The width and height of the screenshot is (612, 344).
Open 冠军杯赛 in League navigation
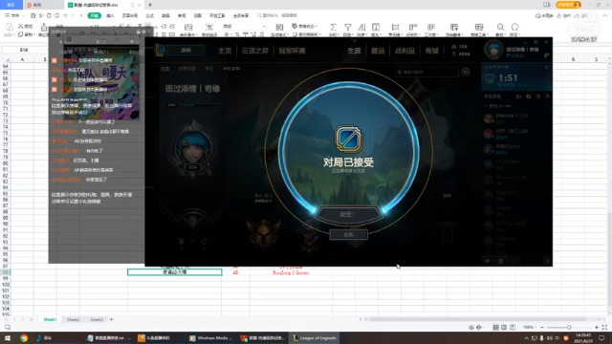click(x=292, y=51)
